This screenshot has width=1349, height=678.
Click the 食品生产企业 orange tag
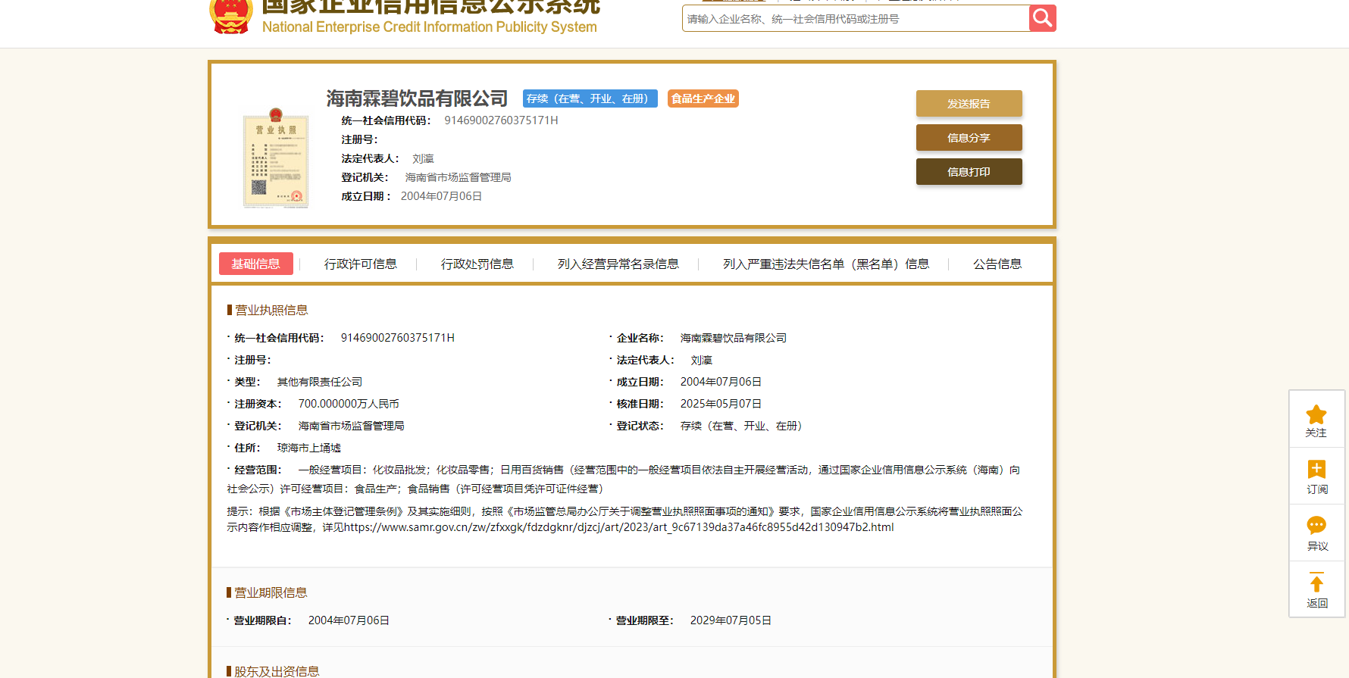pos(703,98)
